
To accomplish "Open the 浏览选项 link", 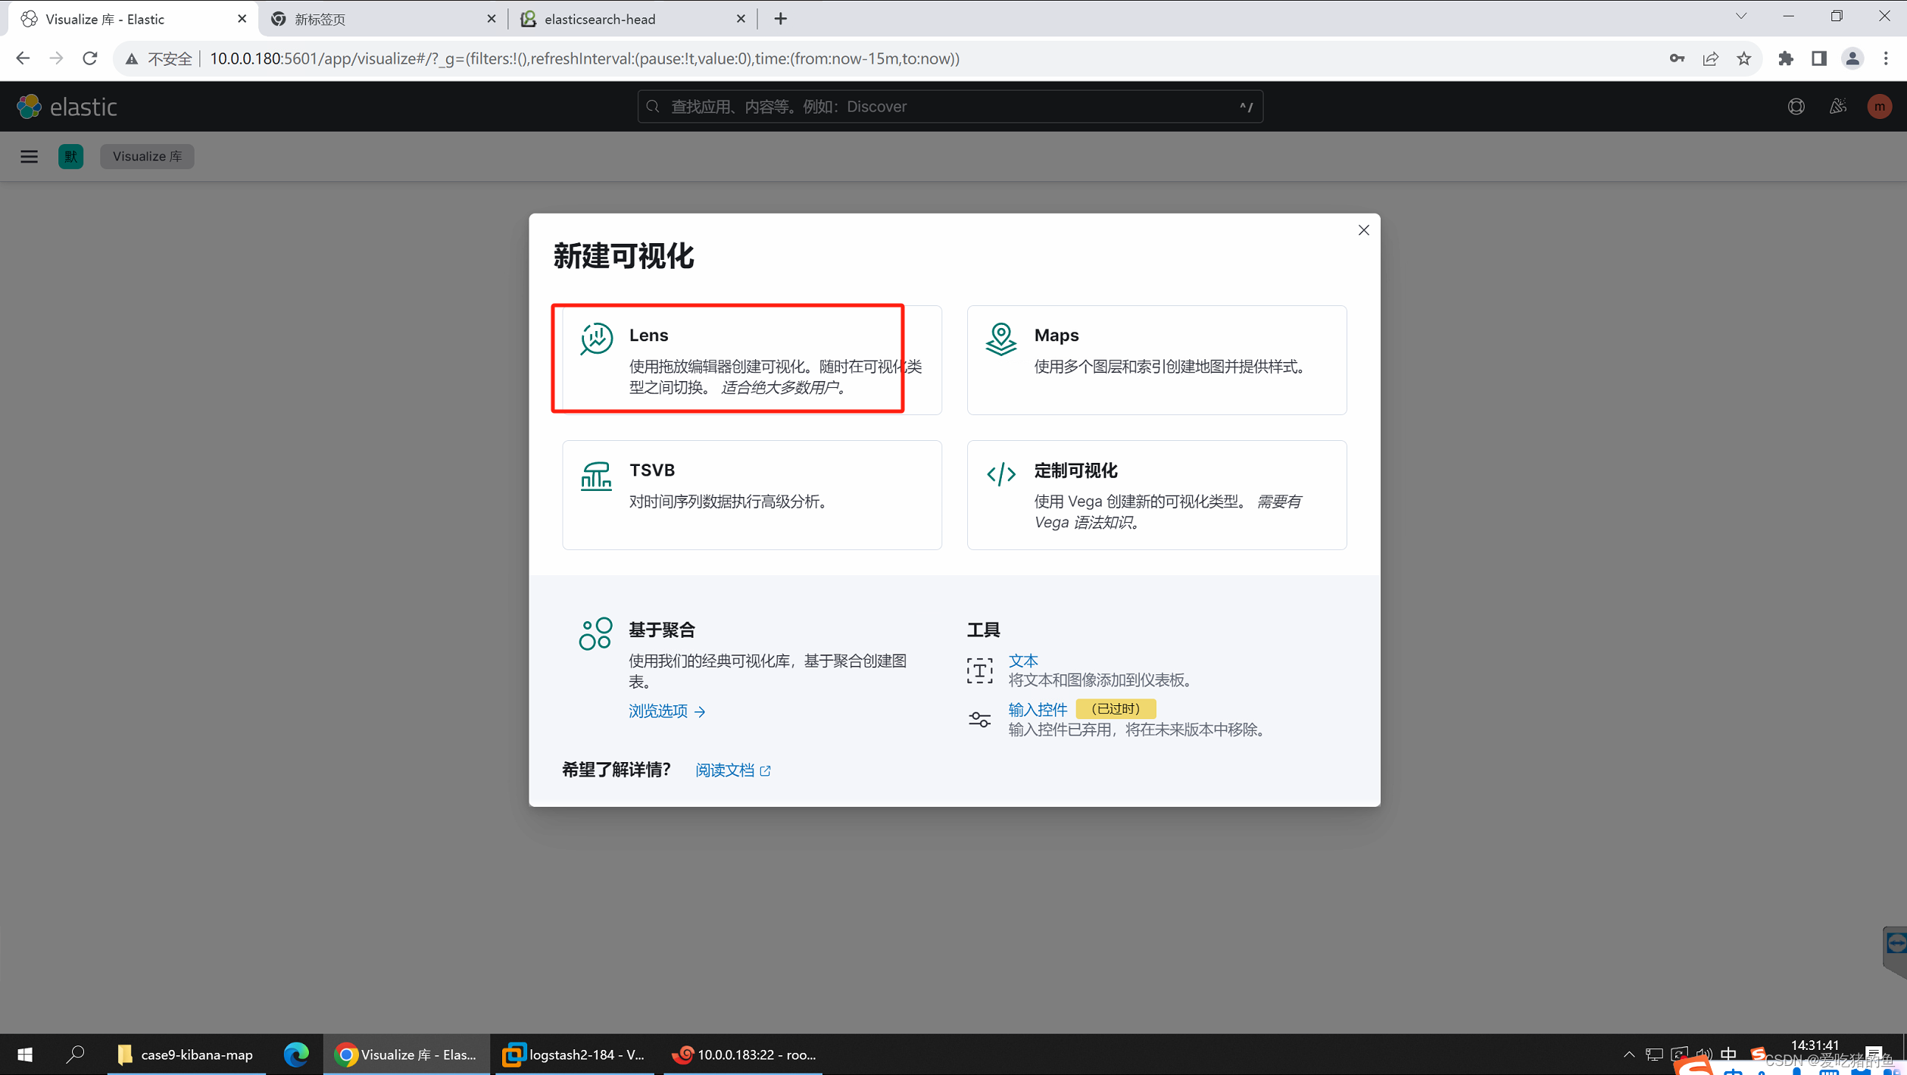I will pyautogui.click(x=666, y=711).
